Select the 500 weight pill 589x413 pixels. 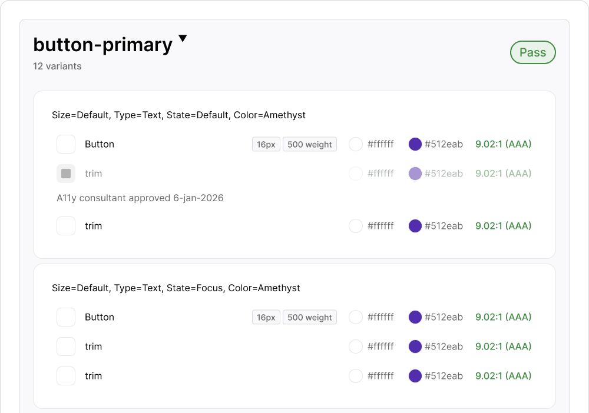pyautogui.click(x=310, y=144)
